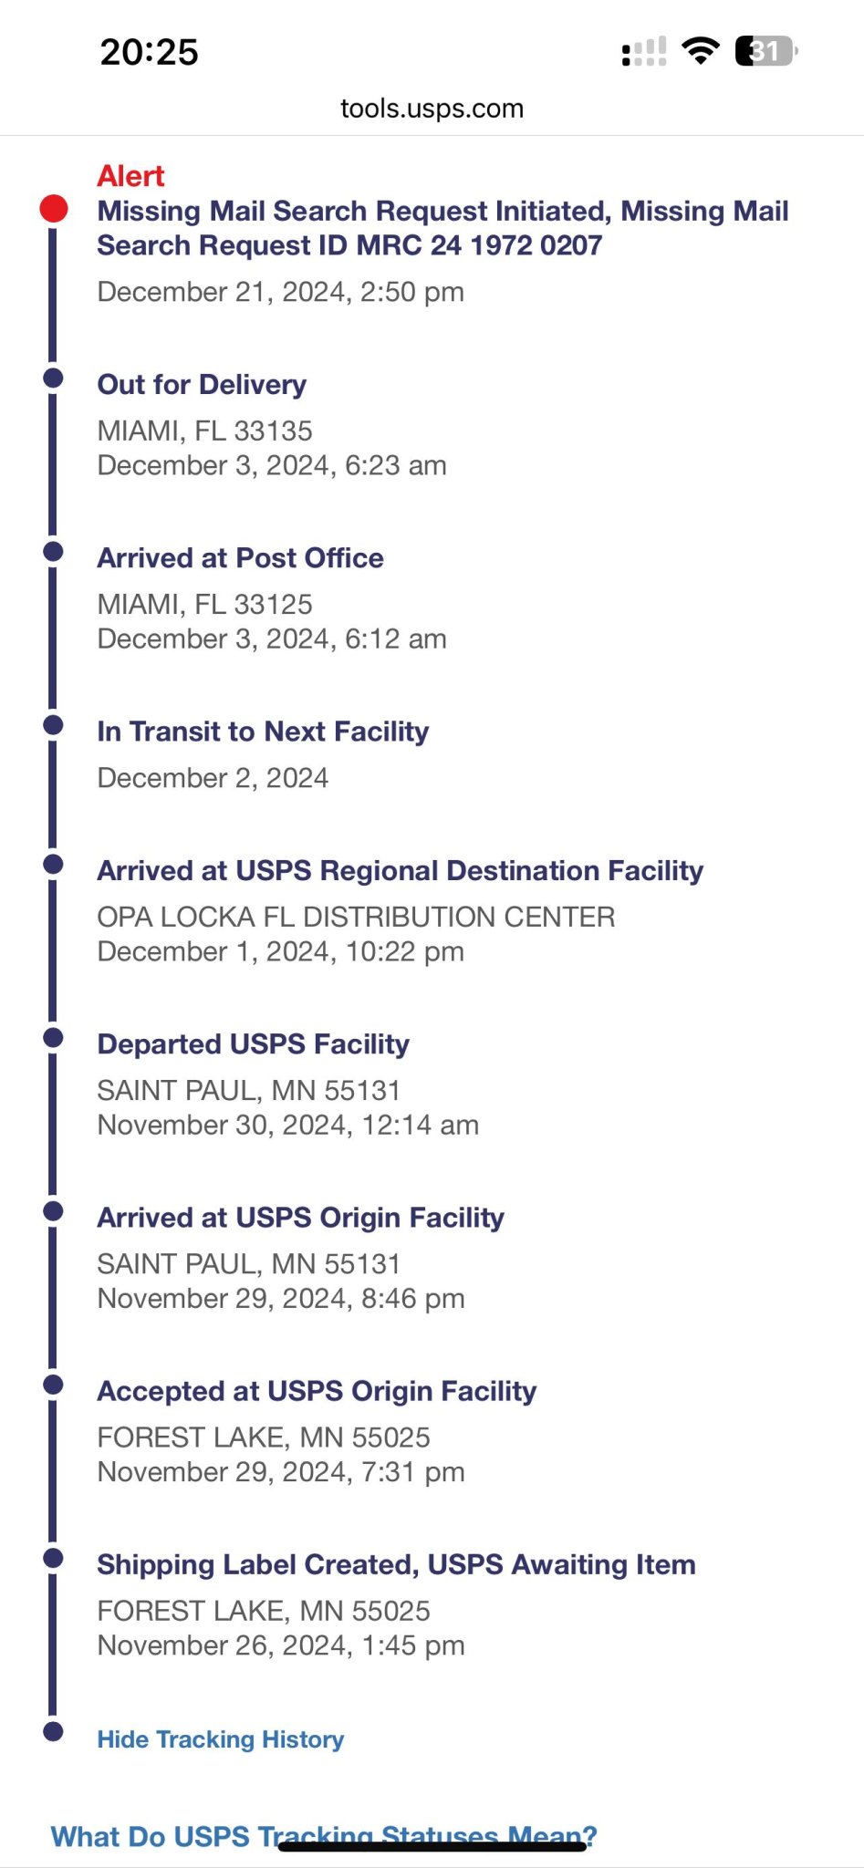Tap the Departed USPS Facility dot

53,1037
